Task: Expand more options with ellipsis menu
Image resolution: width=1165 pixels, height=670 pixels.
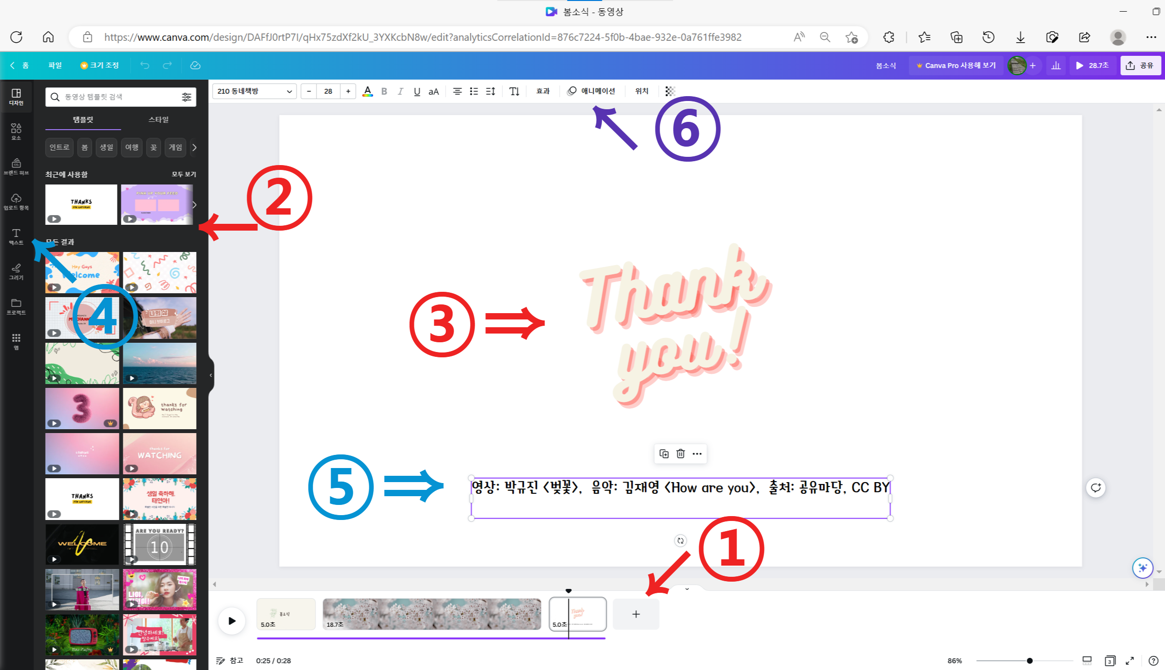Action: (x=697, y=454)
